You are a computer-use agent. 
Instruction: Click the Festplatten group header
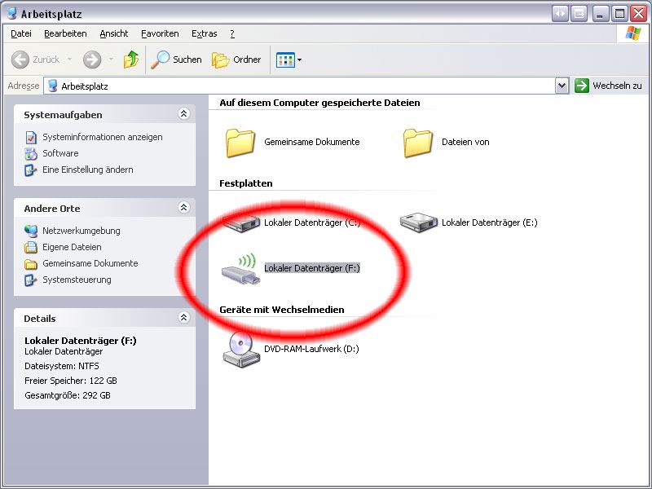(246, 183)
